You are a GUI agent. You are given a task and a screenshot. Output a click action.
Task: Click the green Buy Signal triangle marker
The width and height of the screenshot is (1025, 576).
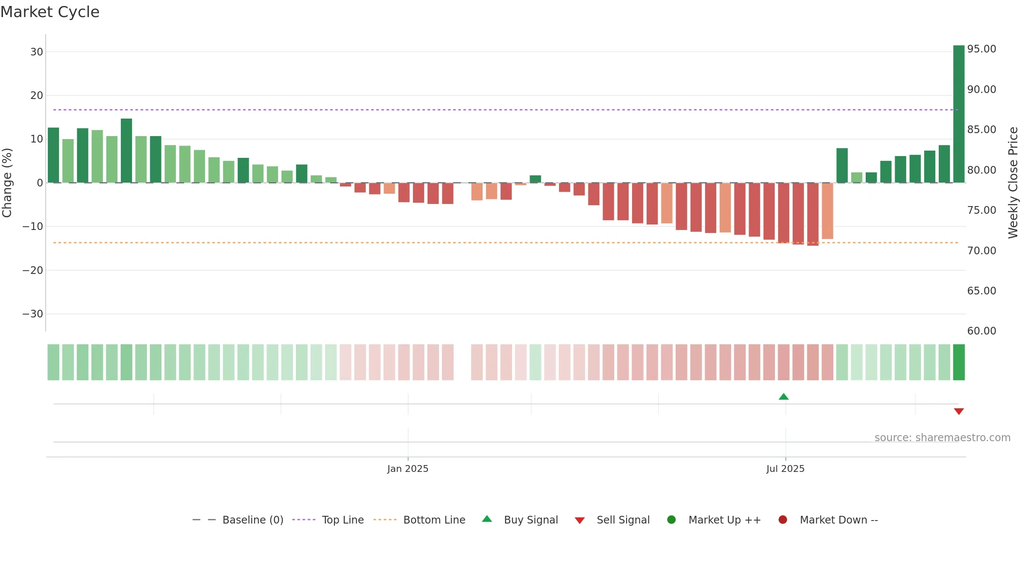(783, 397)
